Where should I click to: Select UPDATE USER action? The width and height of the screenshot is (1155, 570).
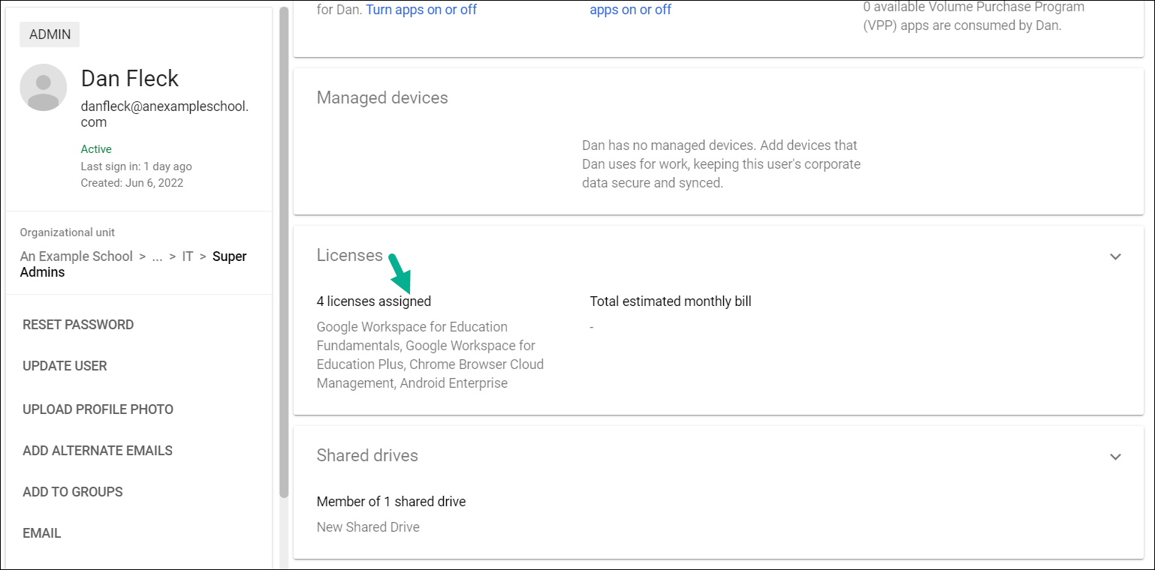65,366
